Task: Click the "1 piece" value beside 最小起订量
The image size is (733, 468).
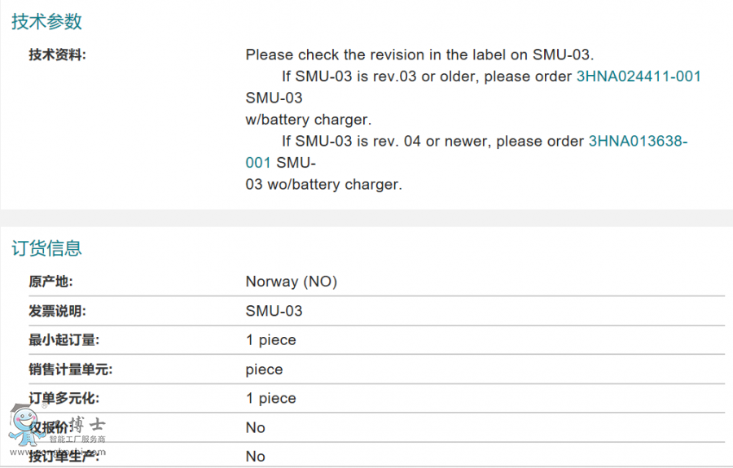Action: tap(270, 340)
